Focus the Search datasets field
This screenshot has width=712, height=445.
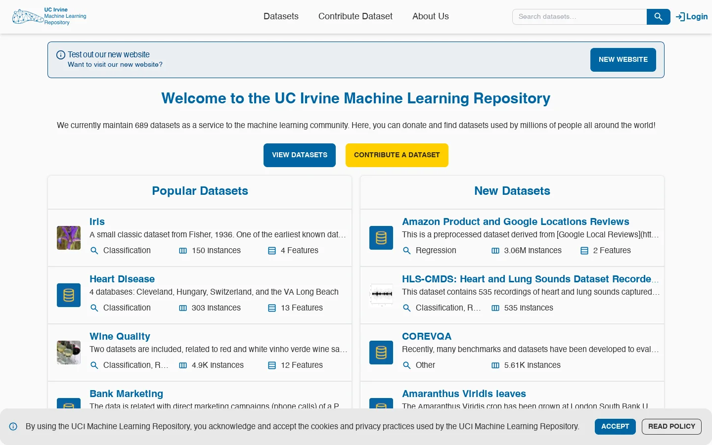579,17
